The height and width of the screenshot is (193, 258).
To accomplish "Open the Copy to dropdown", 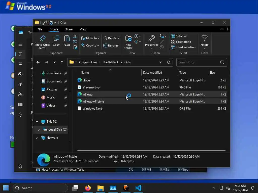I will (x=90, y=45).
